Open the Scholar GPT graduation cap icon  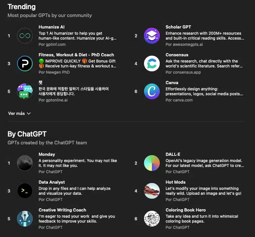(152, 36)
